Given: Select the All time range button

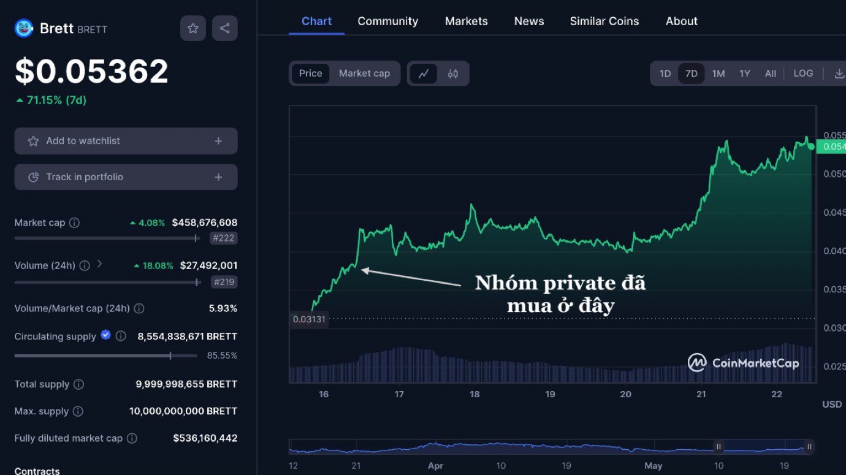Looking at the screenshot, I should 771,74.
